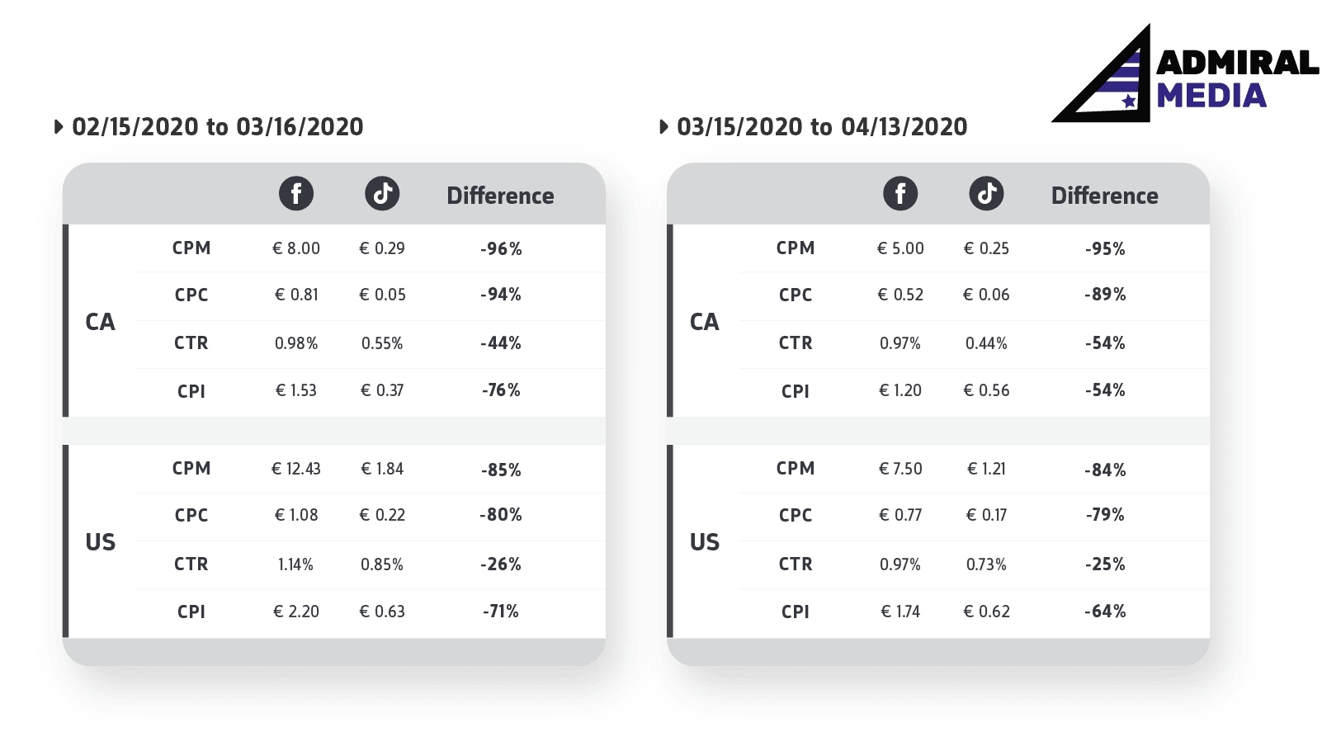Select the Difference header in the left table
This screenshot has height=732, width=1341.
(x=500, y=196)
